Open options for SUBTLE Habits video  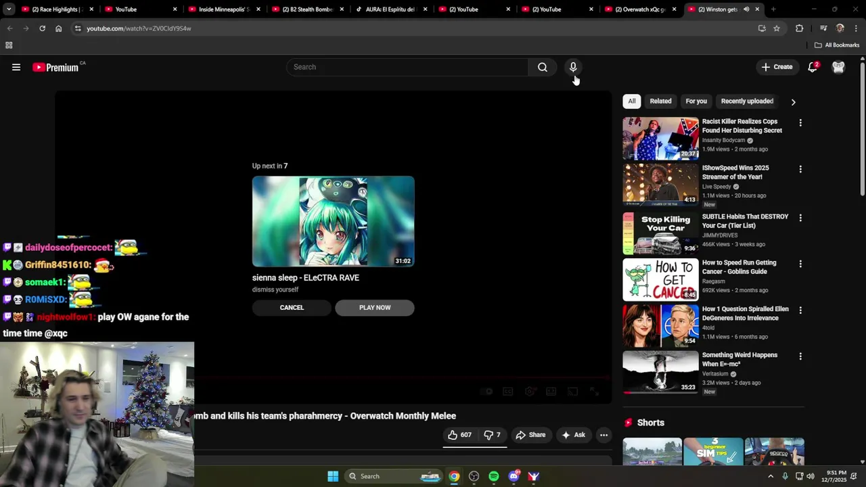[x=800, y=218]
